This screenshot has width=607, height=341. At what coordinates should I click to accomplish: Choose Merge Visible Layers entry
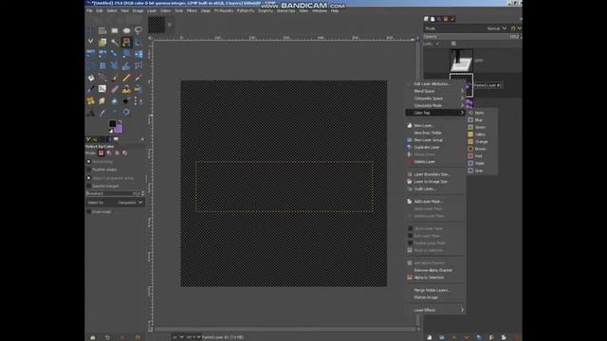435,290
